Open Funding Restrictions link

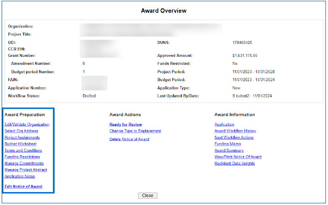22,157
